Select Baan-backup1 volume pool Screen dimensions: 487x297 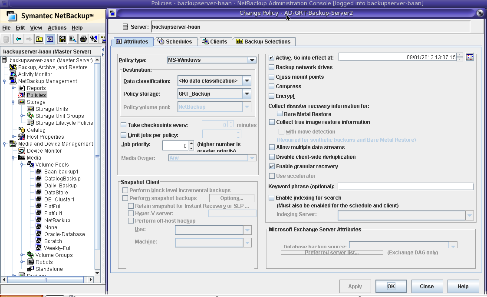pyautogui.click(x=61, y=171)
